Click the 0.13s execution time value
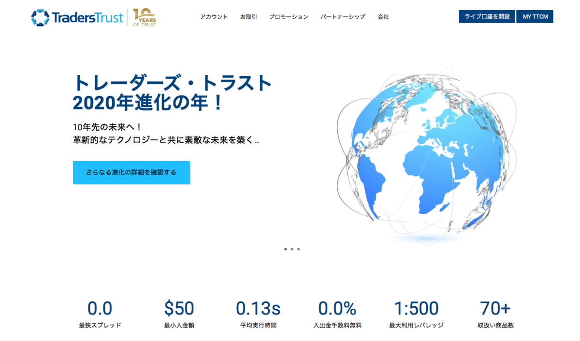This screenshot has height=341, width=580. pos(258,308)
